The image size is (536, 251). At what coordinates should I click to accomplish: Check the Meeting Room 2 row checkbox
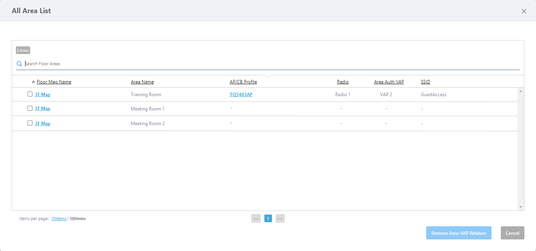coord(30,123)
